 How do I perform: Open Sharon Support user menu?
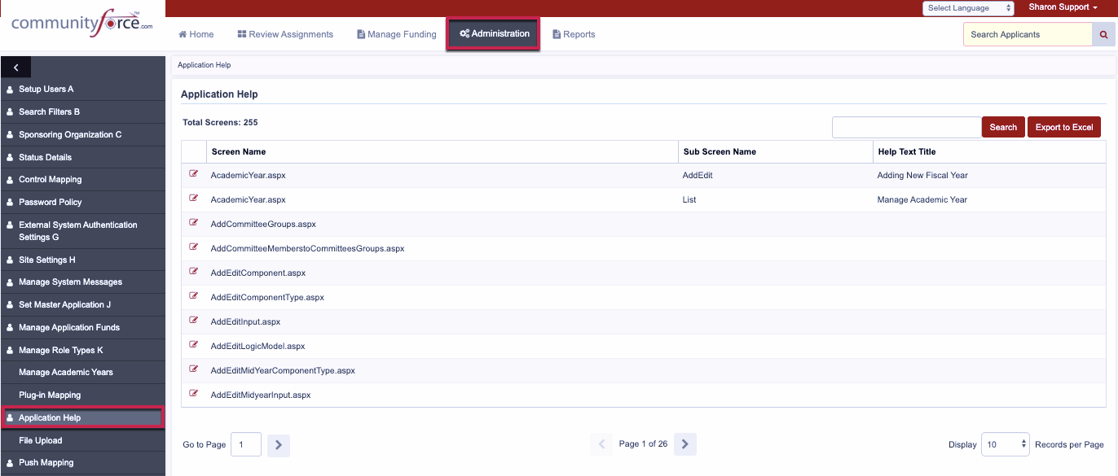click(1063, 7)
